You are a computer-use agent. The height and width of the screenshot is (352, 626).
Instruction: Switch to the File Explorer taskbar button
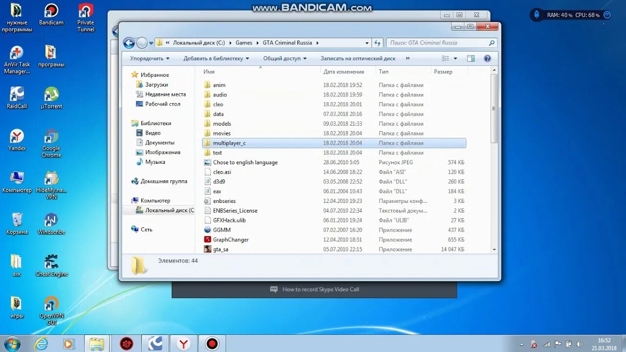[97, 344]
